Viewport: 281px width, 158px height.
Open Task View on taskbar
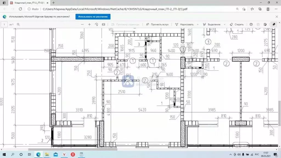pos(29,154)
